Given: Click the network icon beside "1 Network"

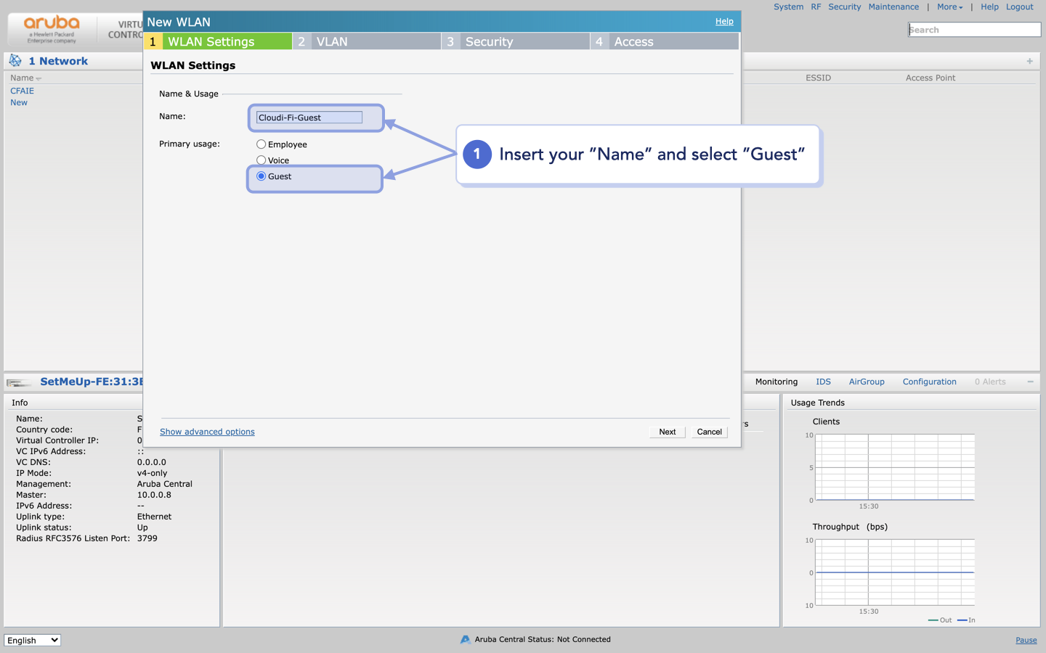Looking at the screenshot, I should coord(15,60).
